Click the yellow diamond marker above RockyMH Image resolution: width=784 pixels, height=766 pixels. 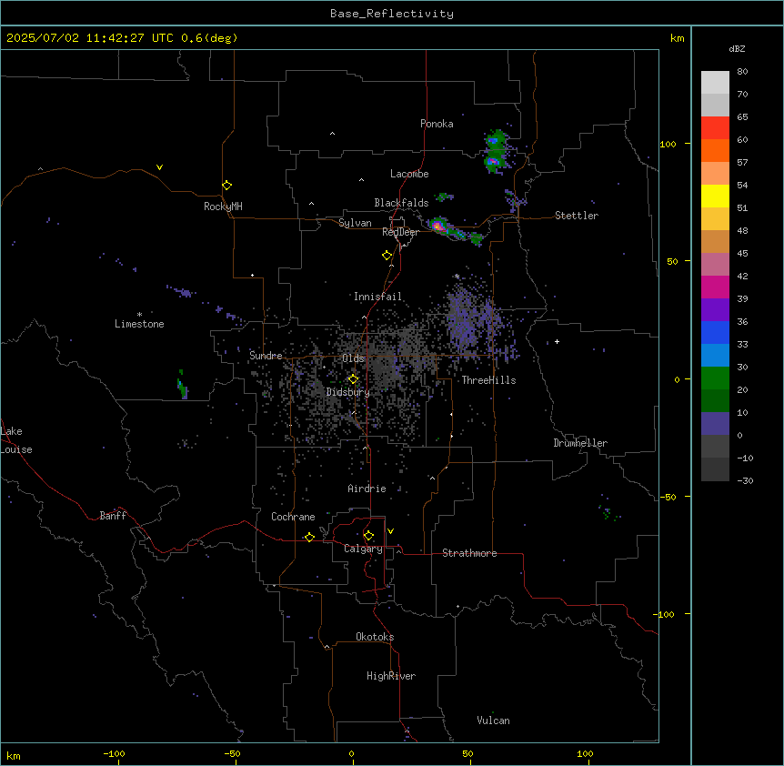(227, 186)
